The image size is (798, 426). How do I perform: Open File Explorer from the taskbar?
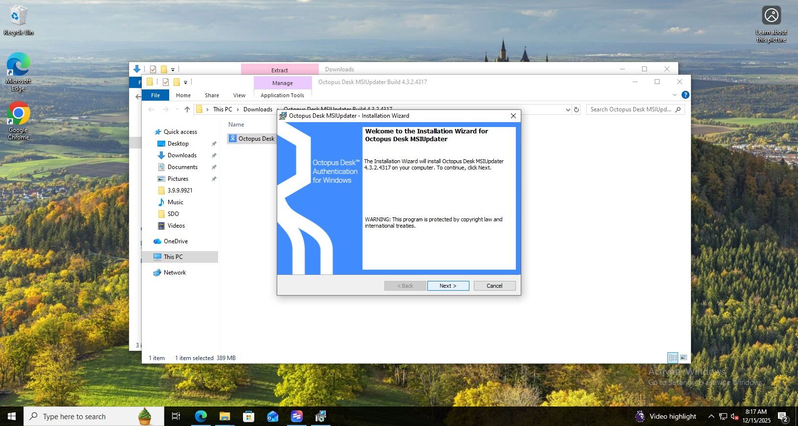click(x=224, y=416)
